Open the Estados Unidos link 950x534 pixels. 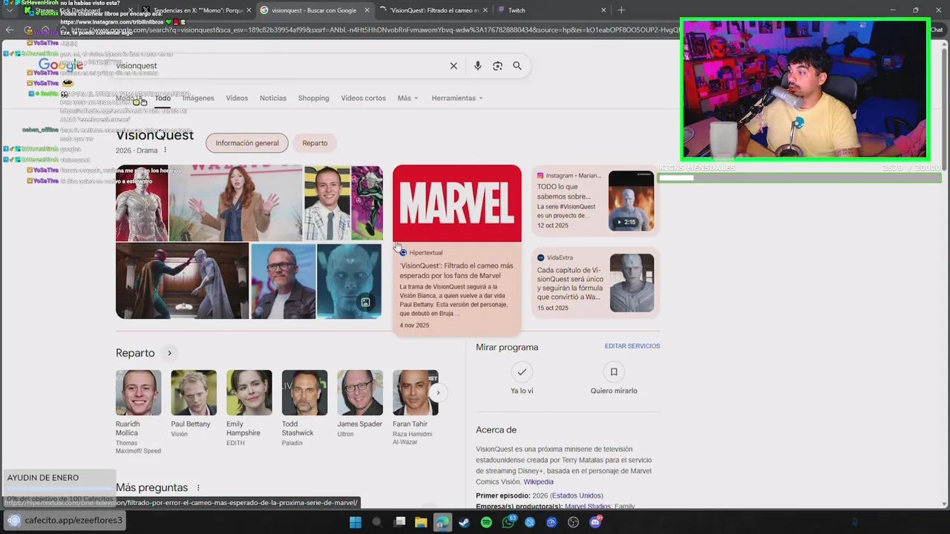point(577,495)
